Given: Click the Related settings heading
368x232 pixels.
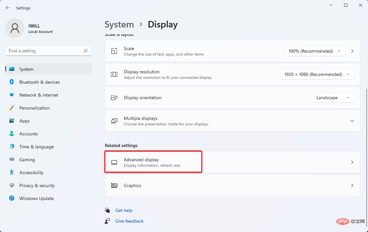Looking at the screenshot, I should (121, 145).
